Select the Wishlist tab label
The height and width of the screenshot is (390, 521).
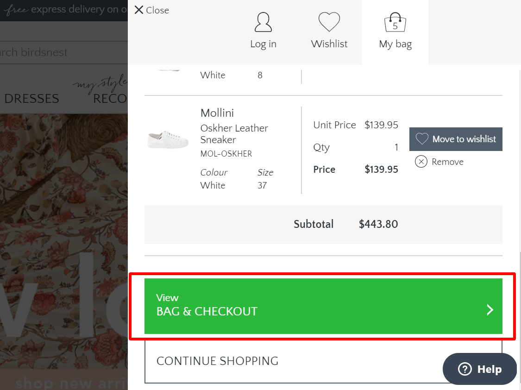tap(329, 44)
